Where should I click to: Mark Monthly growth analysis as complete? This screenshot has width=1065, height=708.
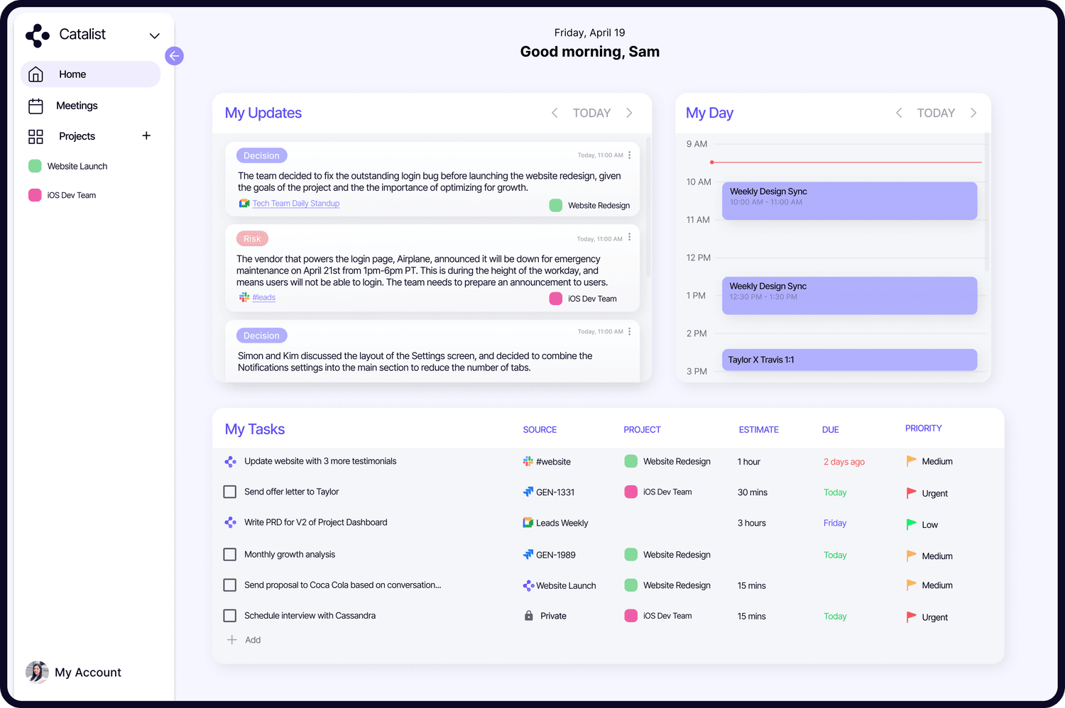[229, 554]
